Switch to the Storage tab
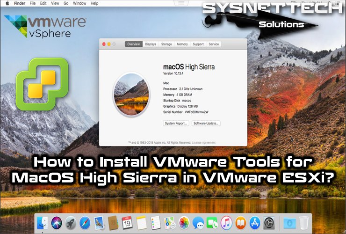 click(166, 44)
